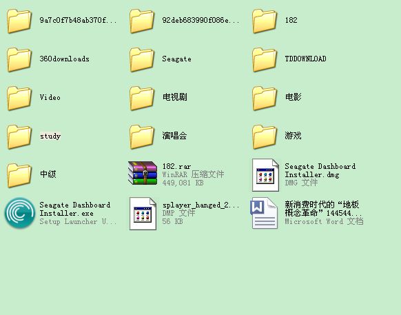The height and width of the screenshot is (315, 401).
Task: Select the 360downloads folder icon
Action: pos(19,59)
